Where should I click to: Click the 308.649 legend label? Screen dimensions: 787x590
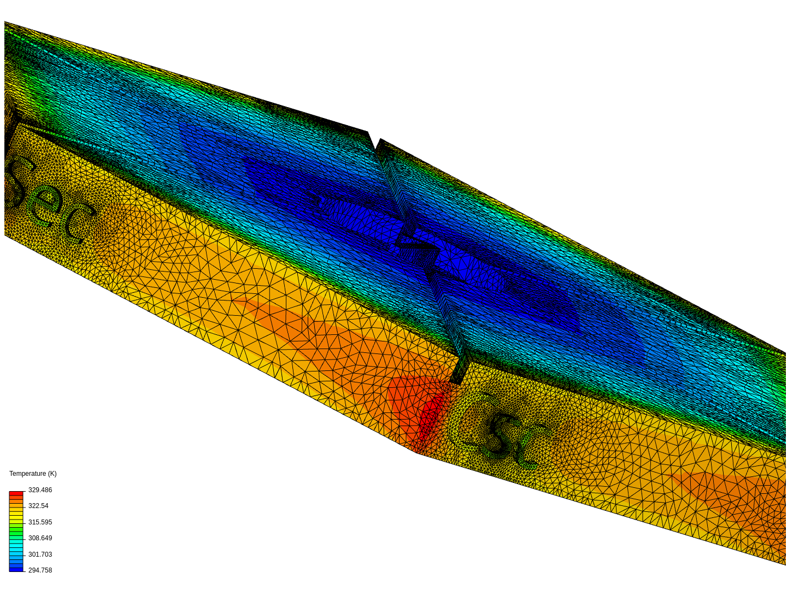(x=40, y=538)
